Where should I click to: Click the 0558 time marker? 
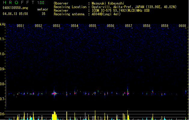click(147, 26)
